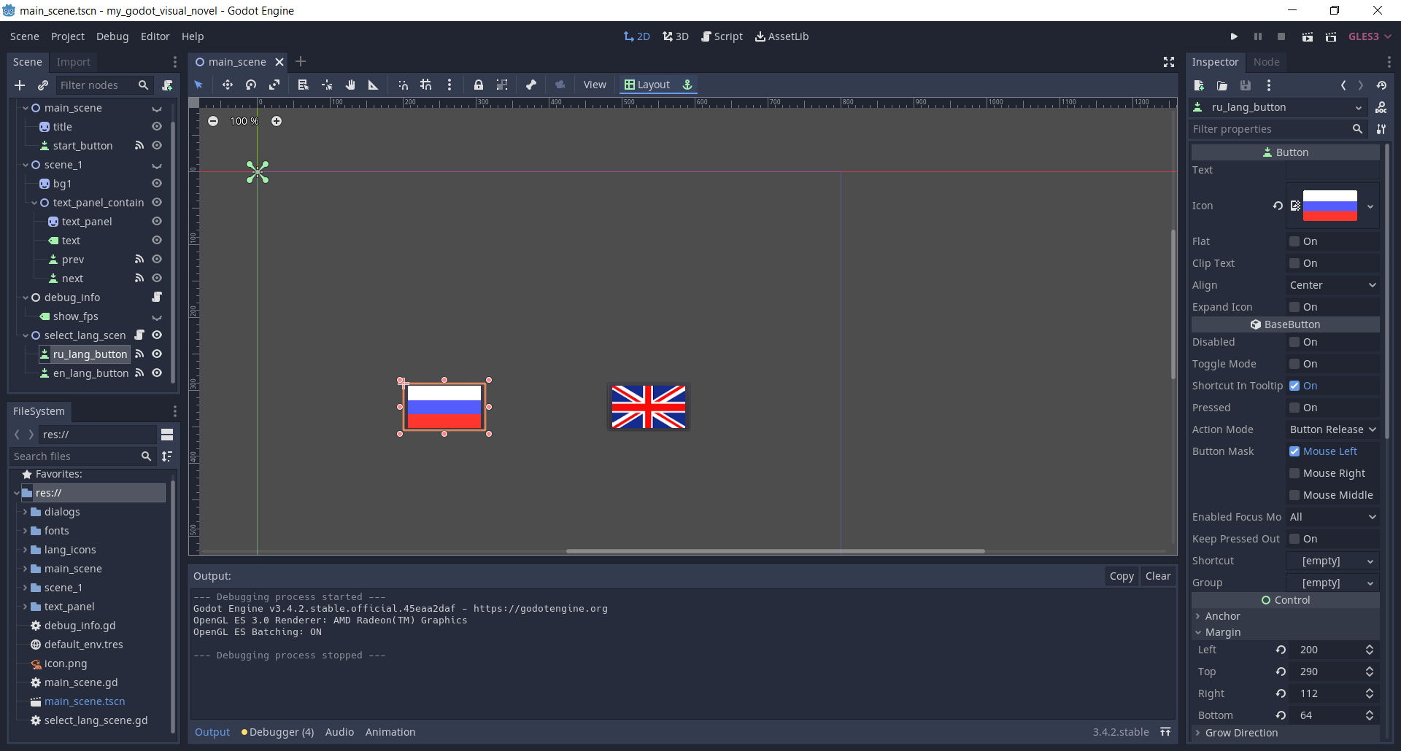Copy the output log
The width and height of the screenshot is (1401, 751).
point(1122,576)
